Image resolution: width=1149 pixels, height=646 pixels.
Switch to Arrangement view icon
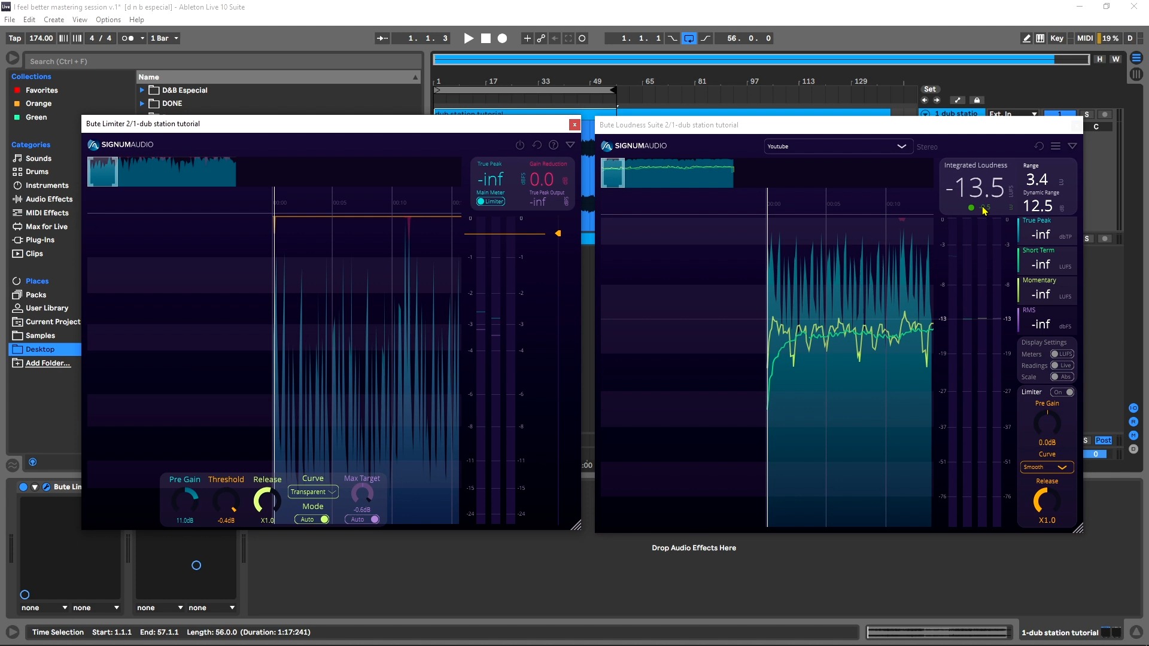[x=1136, y=58]
